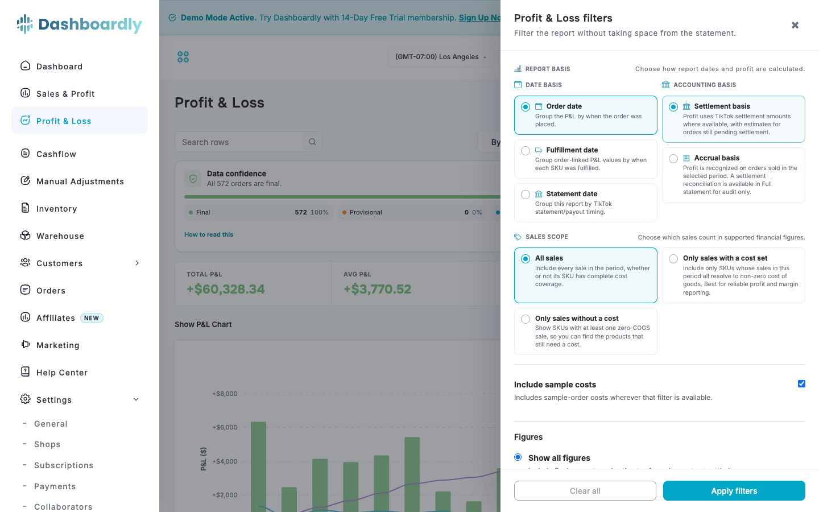This screenshot has height=512, width=819.
Task: Click the Apply filters button
Action: (734, 491)
